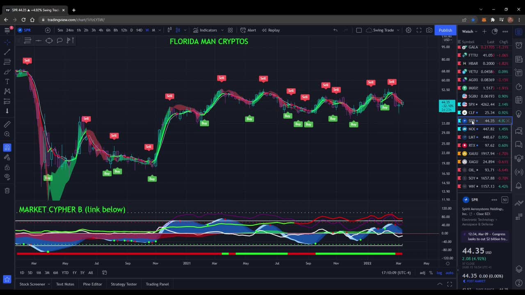The height and width of the screenshot is (295, 525).
Task: Expand the Swing Trade layout dropdown
Action: pos(397,30)
